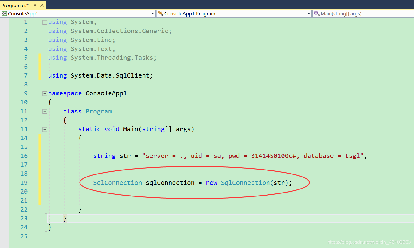The image size is (414, 248).
Task: Click the 'static' keyword on line 13
Action: click(89, 129)
